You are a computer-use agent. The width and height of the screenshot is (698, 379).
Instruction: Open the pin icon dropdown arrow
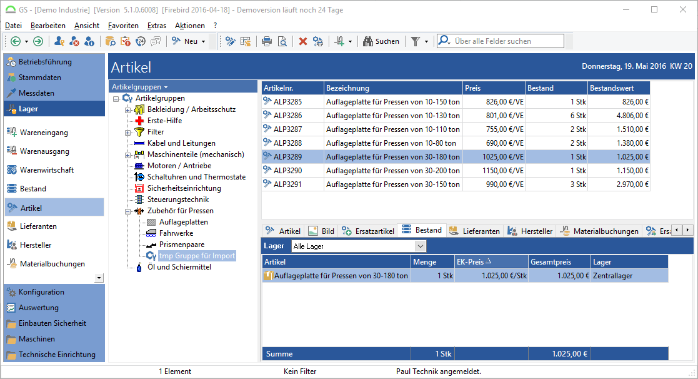350,42
